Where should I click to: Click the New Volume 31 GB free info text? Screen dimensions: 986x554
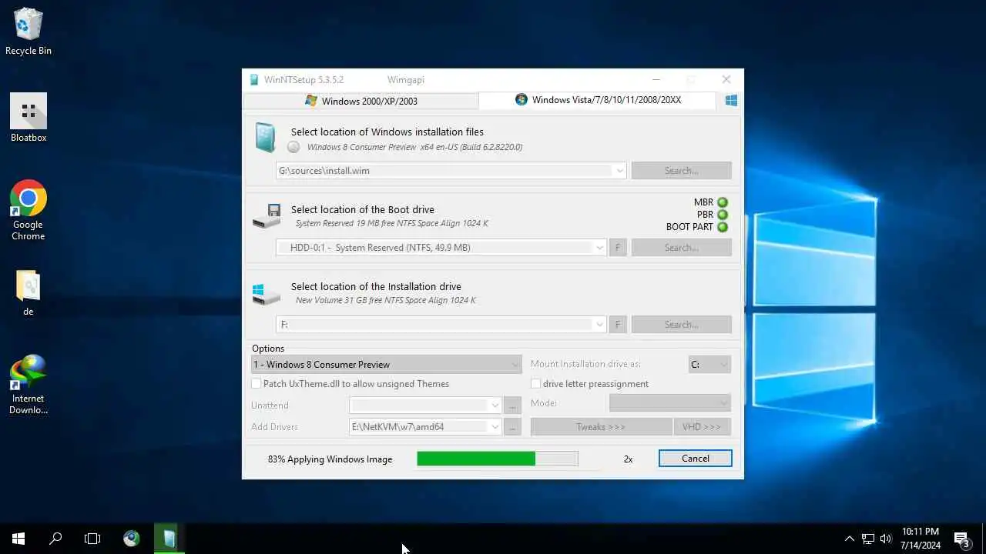click(x=385, y=301)
